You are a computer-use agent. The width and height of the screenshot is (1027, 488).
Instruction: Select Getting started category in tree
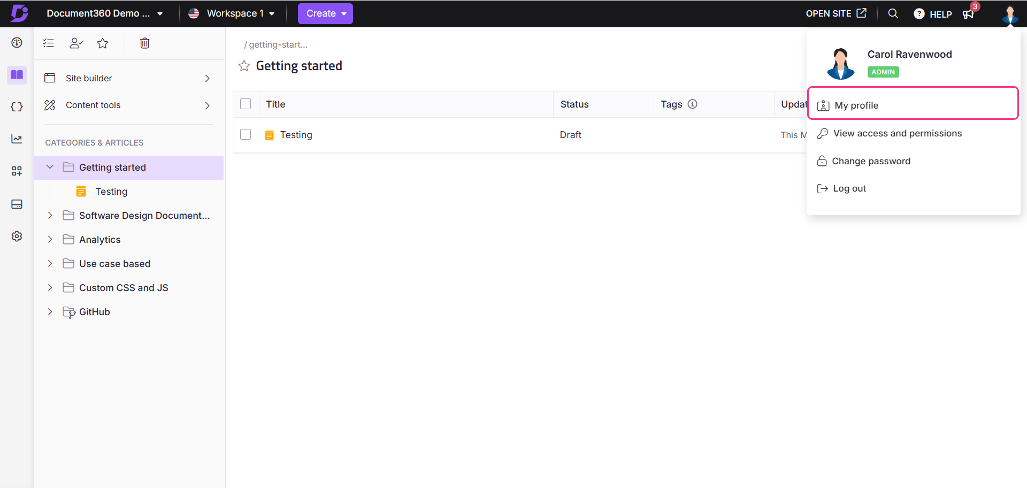(128, 167)
